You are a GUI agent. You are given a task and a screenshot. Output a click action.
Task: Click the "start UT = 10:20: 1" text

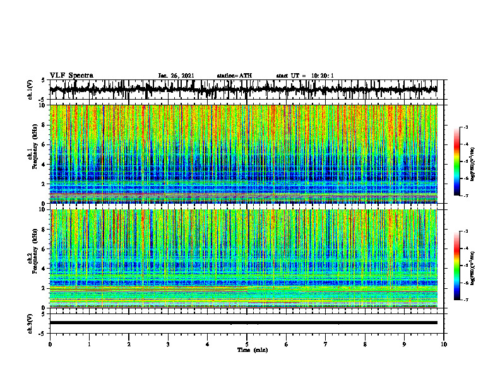click(x=305, y=76)
